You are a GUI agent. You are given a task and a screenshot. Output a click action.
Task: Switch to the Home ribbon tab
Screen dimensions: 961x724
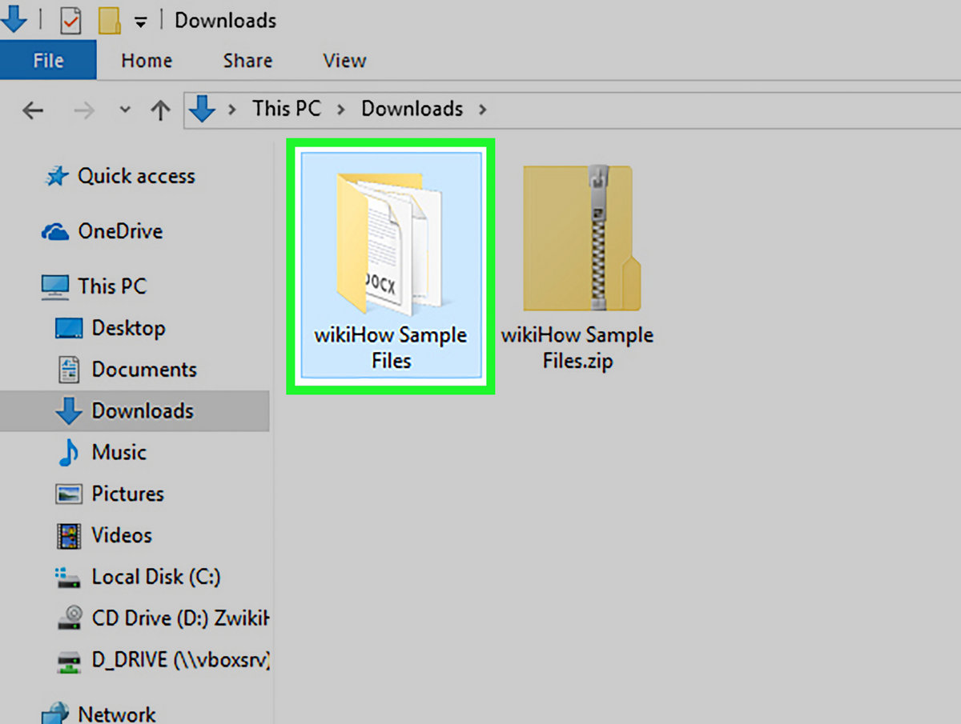pyautogui.click(x=147, y=61)
